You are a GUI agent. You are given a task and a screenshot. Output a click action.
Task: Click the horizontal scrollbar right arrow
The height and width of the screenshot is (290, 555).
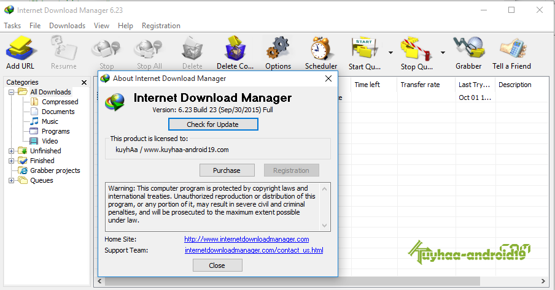[x=543, y=281]
